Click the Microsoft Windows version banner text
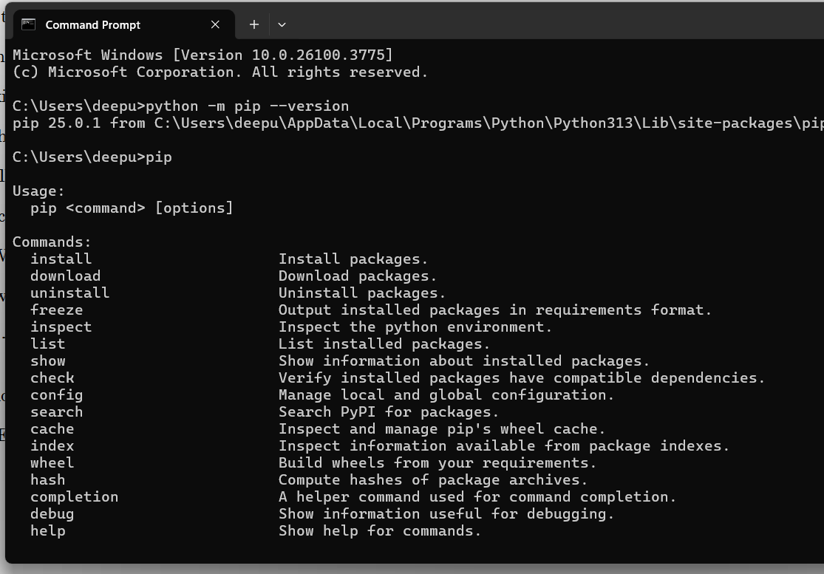 [202, 55]
